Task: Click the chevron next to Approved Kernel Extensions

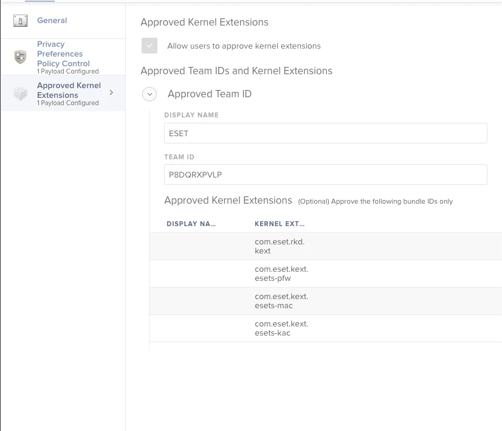Action: tap(111, 92)
